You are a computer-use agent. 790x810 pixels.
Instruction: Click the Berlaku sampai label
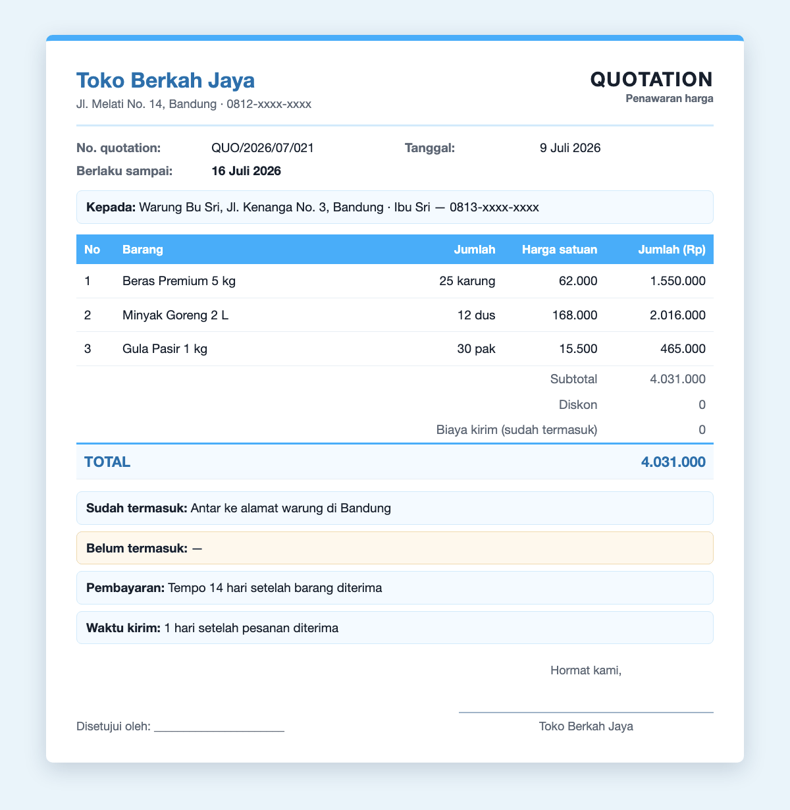124,171
